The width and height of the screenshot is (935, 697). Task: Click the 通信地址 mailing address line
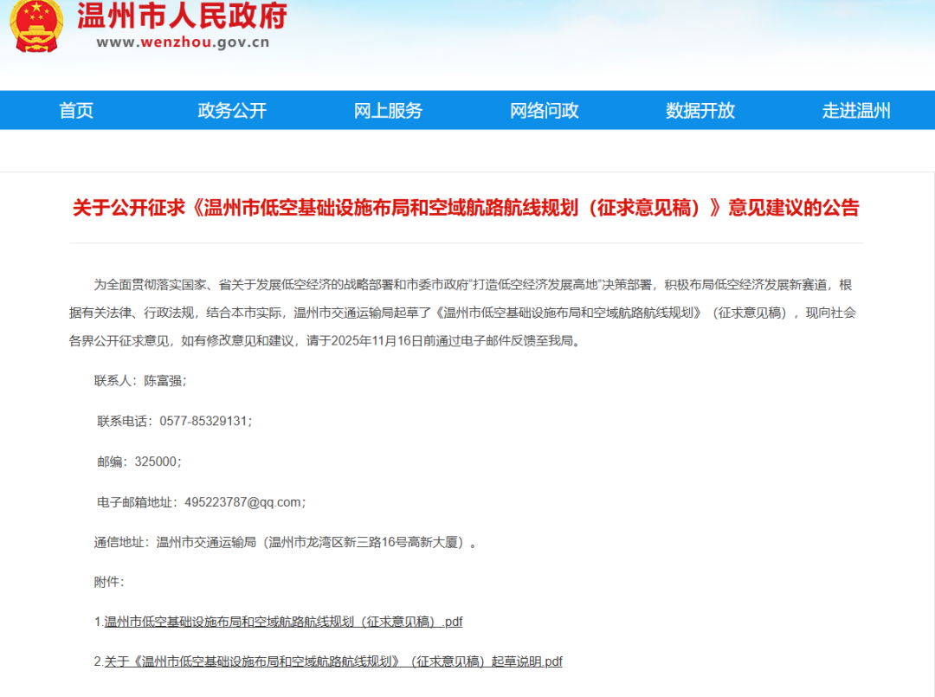286,543
